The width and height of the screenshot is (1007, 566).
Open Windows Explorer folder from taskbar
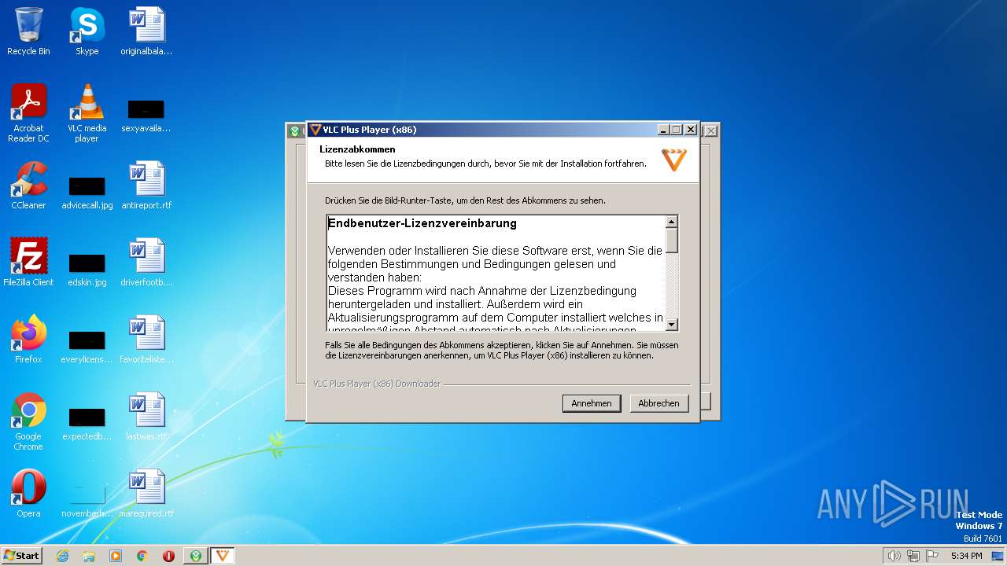[89, 556]
